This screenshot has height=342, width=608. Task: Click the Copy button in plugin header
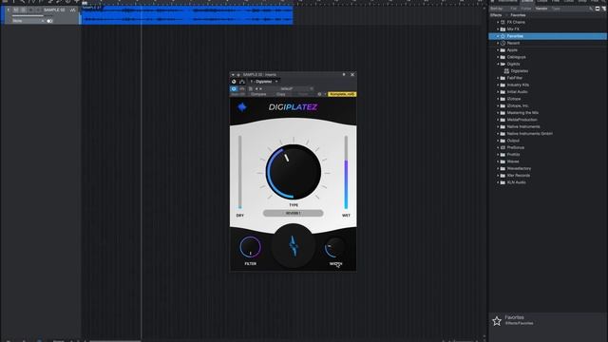(x=281, y=94)
